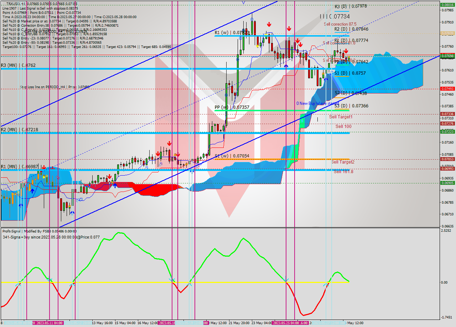Select the Sell %20 @ Correction Entry38 line
Viewport: 456px width, 327px height.
61,25
